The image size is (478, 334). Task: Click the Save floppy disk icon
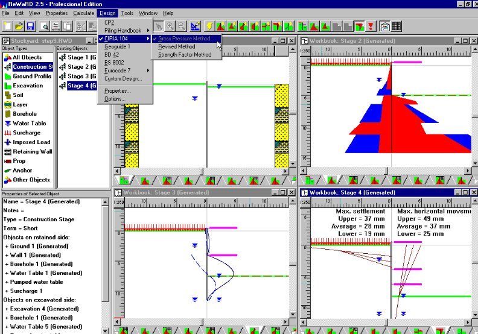pyautogui.click(x=30, y=27)
